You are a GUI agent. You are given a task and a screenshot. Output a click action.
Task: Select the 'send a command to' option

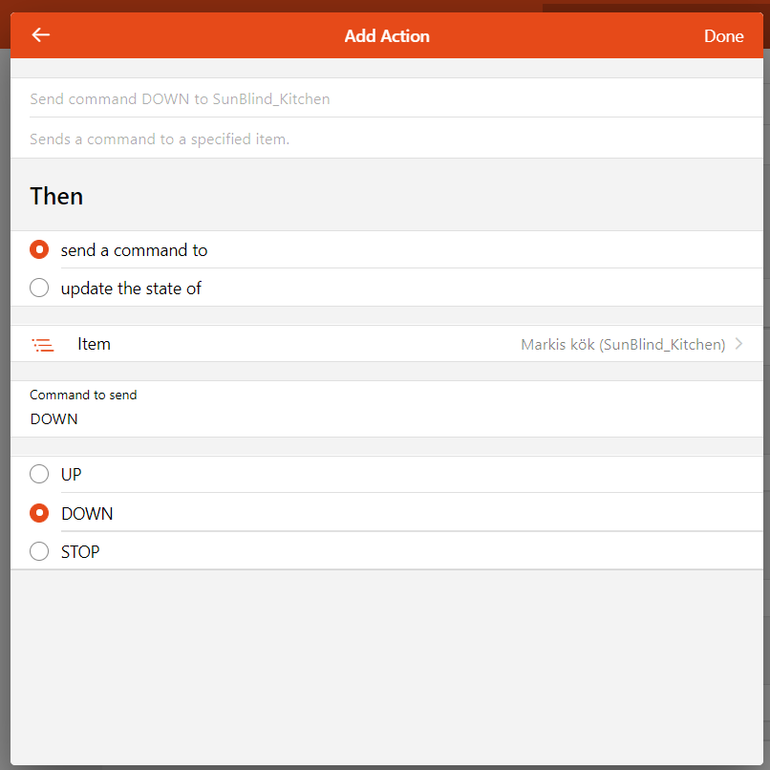(x=39, y=250)
